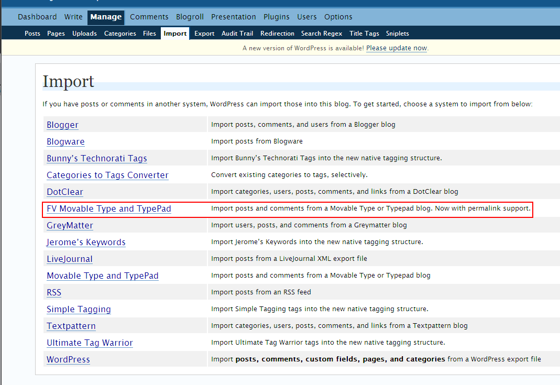Open the Blogroll menu

[190, 17]
